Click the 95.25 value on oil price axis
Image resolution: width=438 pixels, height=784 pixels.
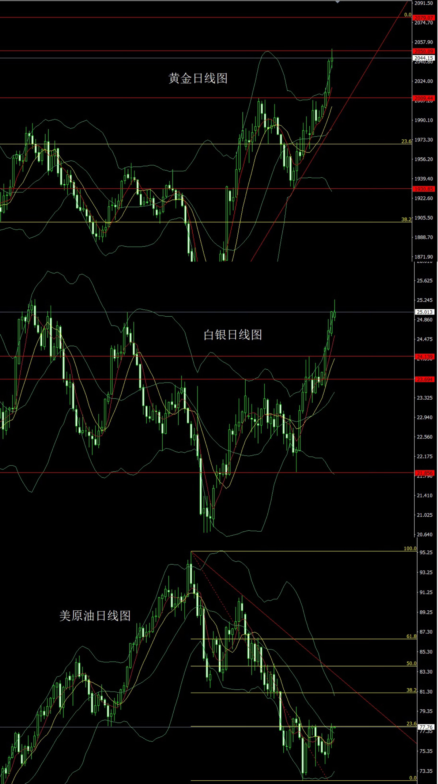[x=426, y=553]
